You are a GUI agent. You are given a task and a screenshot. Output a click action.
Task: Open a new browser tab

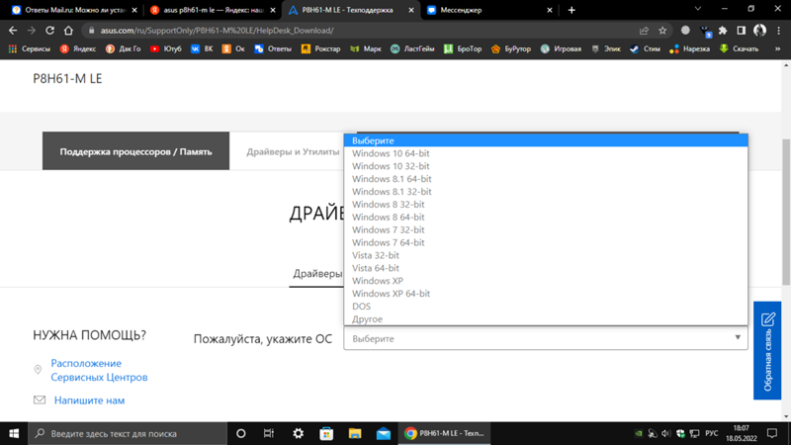[571, 10]
